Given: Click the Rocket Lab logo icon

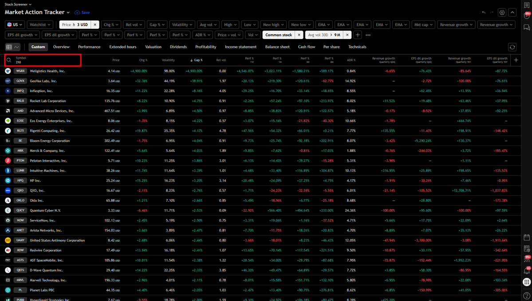Looking at the screenshot, I should [8, 101].
